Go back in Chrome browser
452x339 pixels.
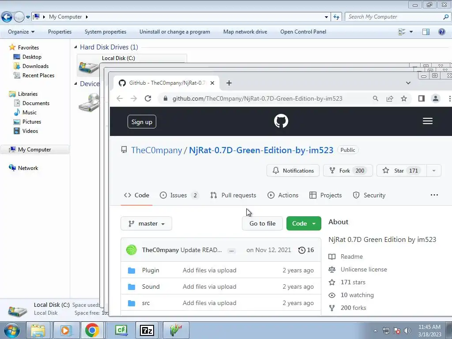pyautogui.click(x=120, y=98)
